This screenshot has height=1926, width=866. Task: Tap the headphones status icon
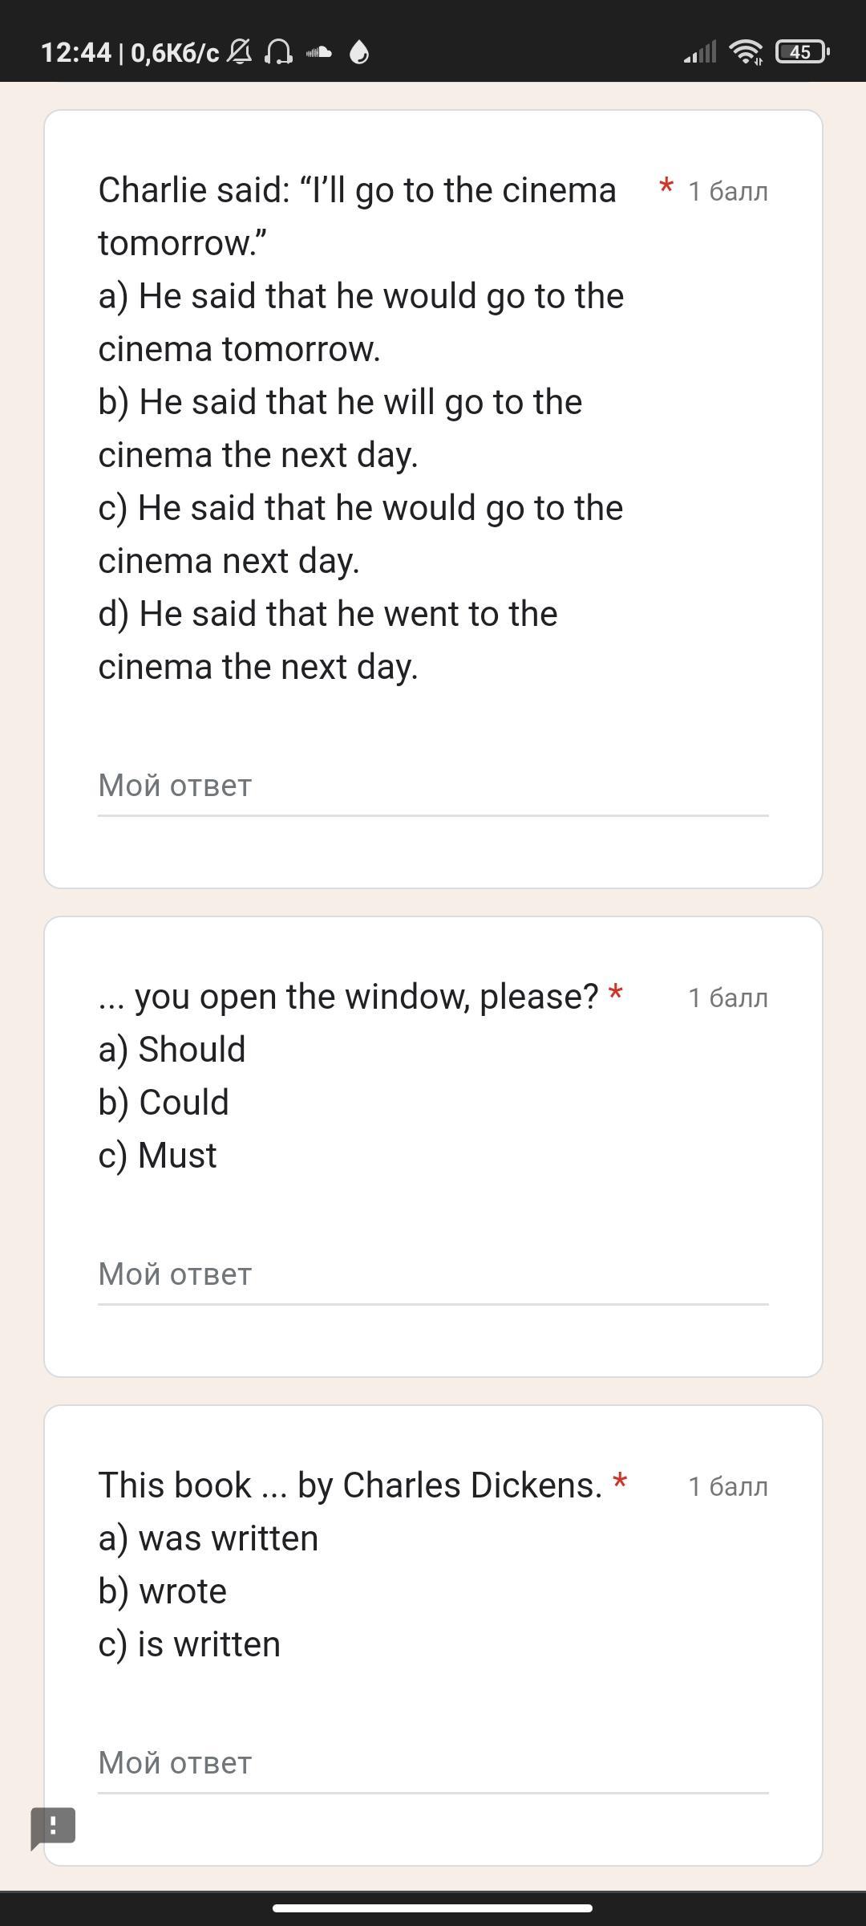tap(278, 53)
